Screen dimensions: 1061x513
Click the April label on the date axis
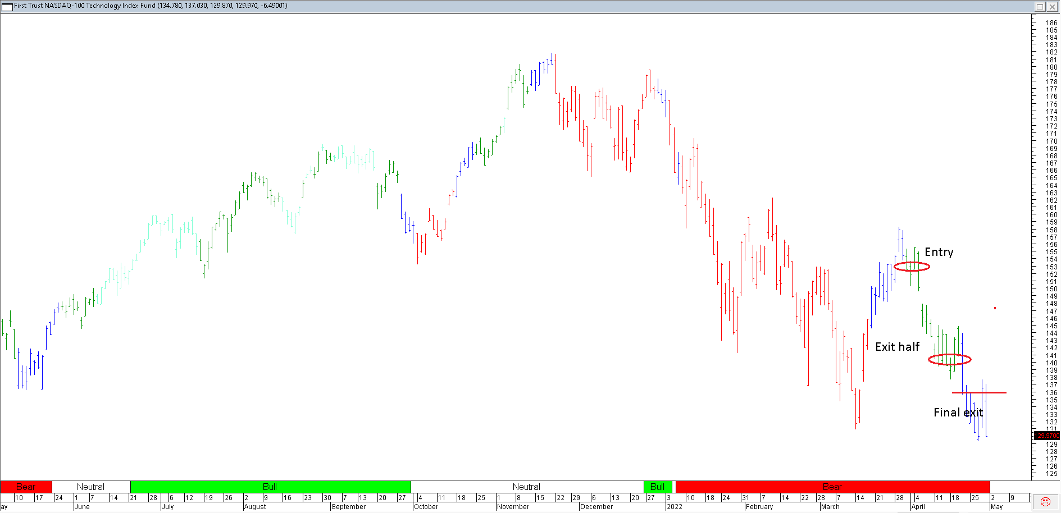[918, 507]
